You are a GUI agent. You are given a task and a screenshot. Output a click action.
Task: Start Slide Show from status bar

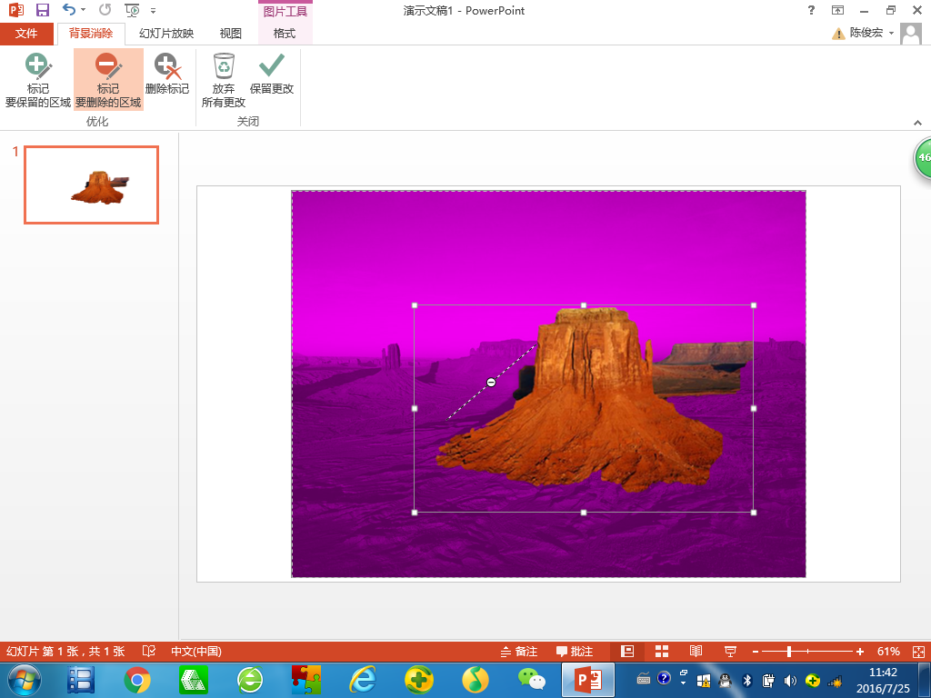tap(730, 652)
